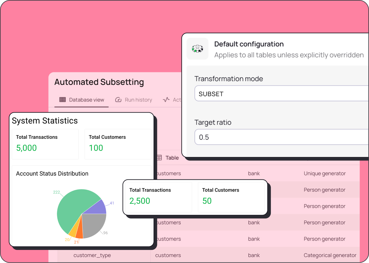369x263 pixels.
Task: Click the Table column header icon
Action: pos(159,158)
